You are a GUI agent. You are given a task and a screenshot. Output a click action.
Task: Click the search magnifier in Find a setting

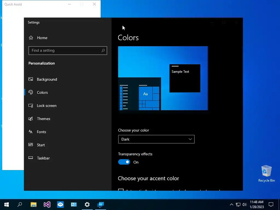click(x=103, y=51)
